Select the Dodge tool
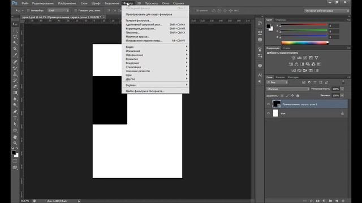 [15, 105]
